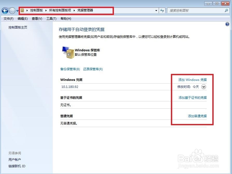Minimize the Credential Manager window
The height and width of the screenshot is (174, 232).
(208, 4)
